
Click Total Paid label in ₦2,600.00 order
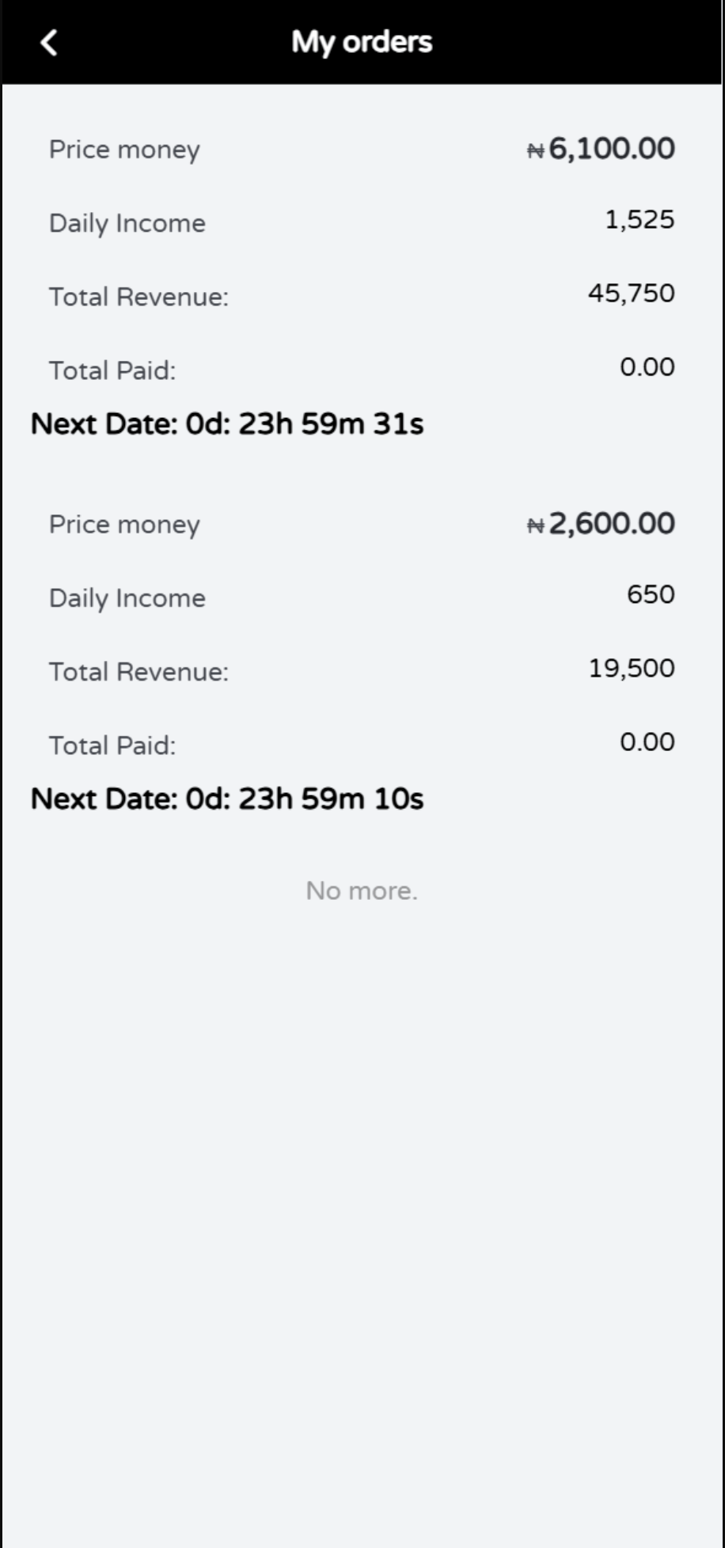click(112, 746)
